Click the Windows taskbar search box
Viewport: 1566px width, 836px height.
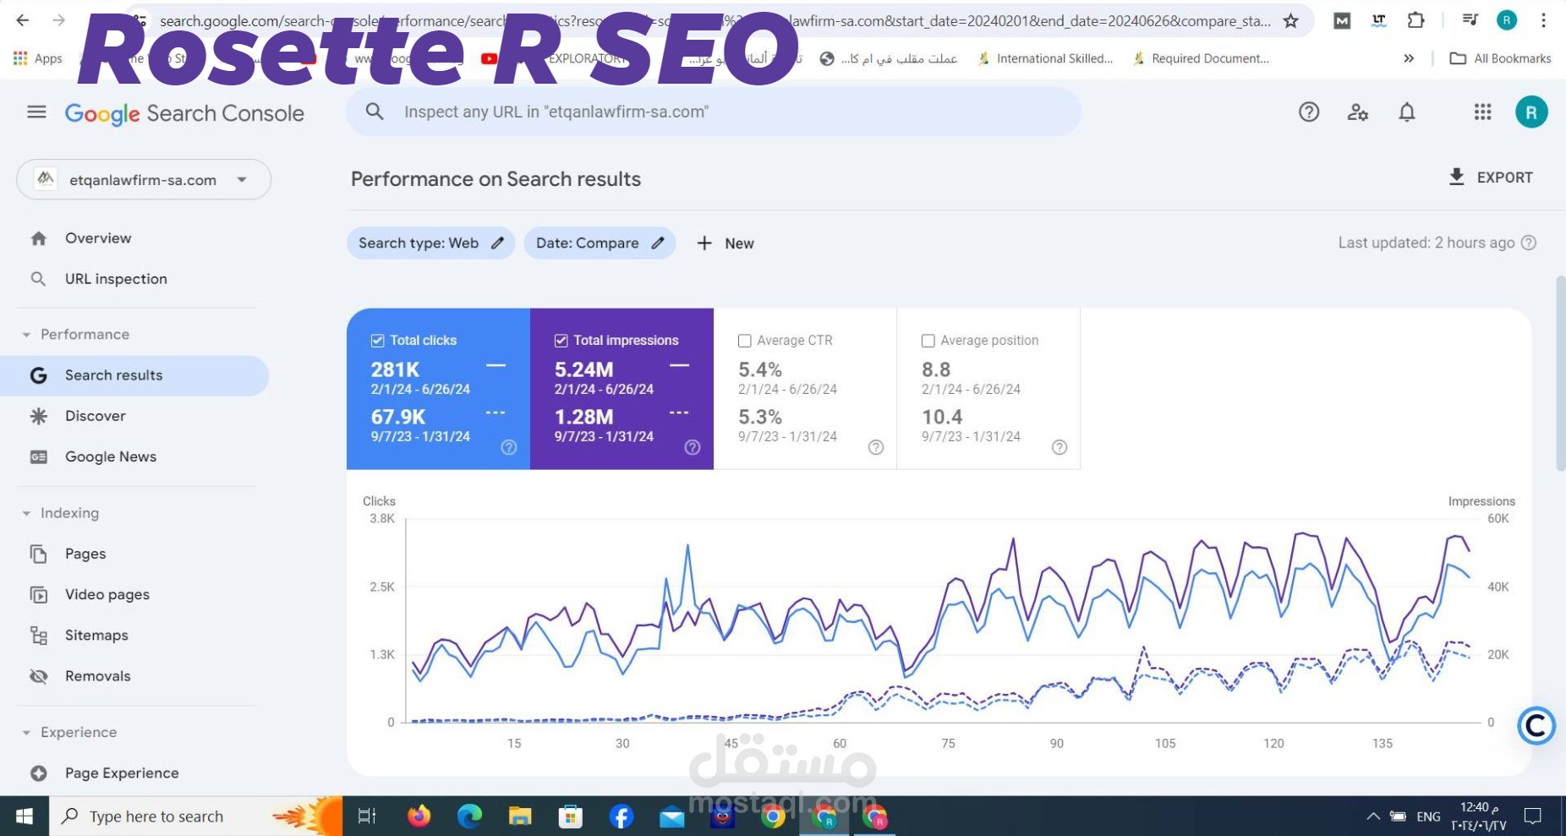tap(196, 817)
